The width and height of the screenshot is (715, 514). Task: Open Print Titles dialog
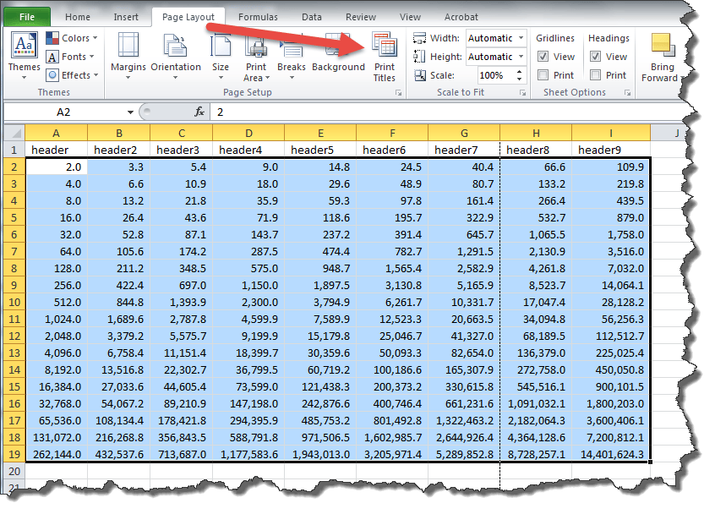point(385,57)
